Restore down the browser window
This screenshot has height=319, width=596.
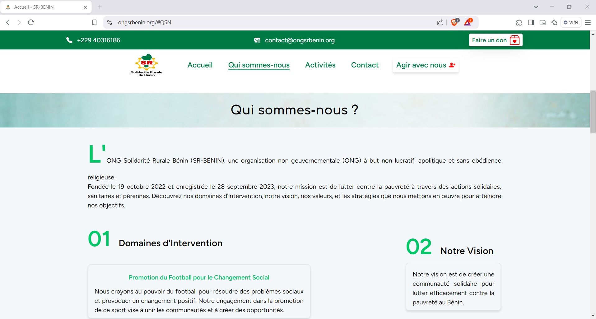point(569,7)
